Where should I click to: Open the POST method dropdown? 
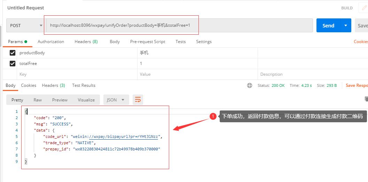click(x=25, y=26)
